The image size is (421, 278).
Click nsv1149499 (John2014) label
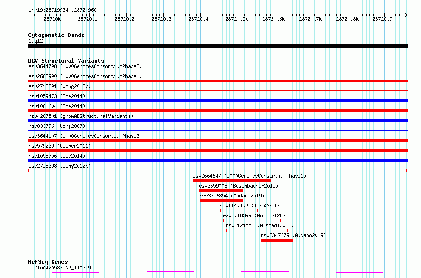pyautogui.click(x=249, y=206)
